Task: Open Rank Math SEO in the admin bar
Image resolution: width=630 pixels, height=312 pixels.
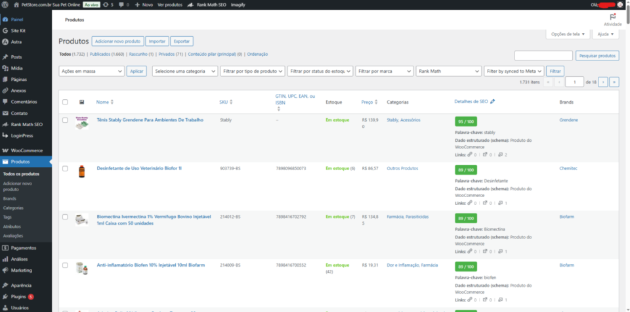Action: pos(207,5)
